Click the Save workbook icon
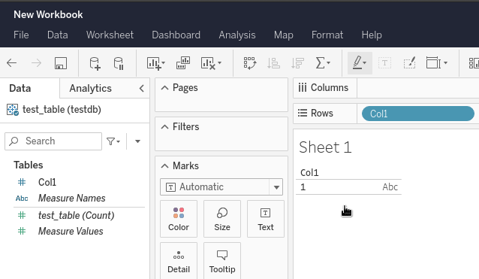The image size is (479, 279). coord(61,63)
